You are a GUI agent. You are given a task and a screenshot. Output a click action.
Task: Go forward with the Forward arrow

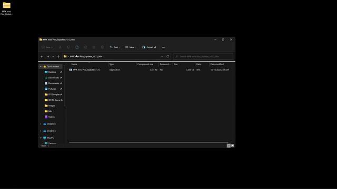click(48, 57)
